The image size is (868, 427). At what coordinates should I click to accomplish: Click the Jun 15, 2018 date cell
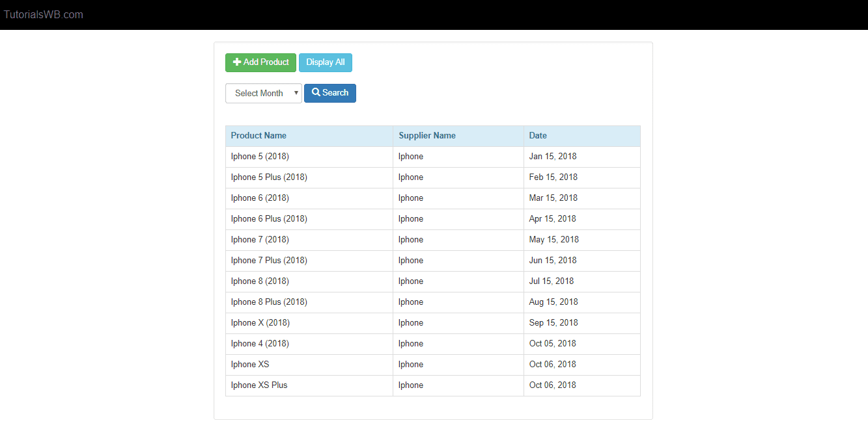click(582, 261)
